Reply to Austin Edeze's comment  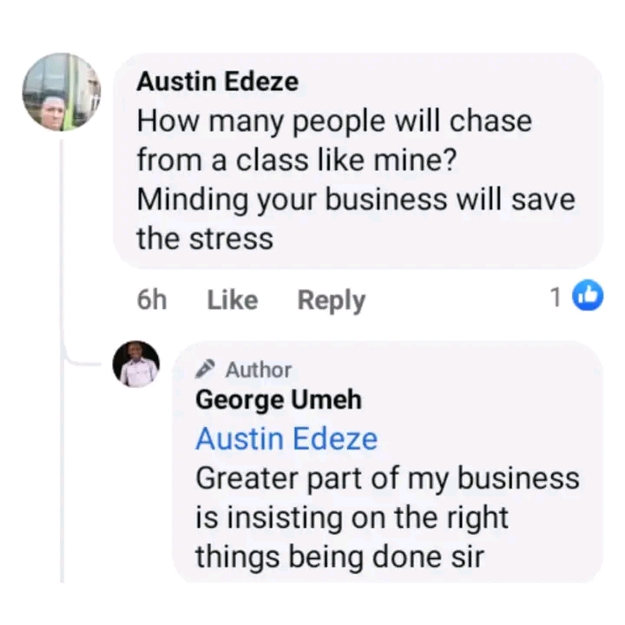332,300
